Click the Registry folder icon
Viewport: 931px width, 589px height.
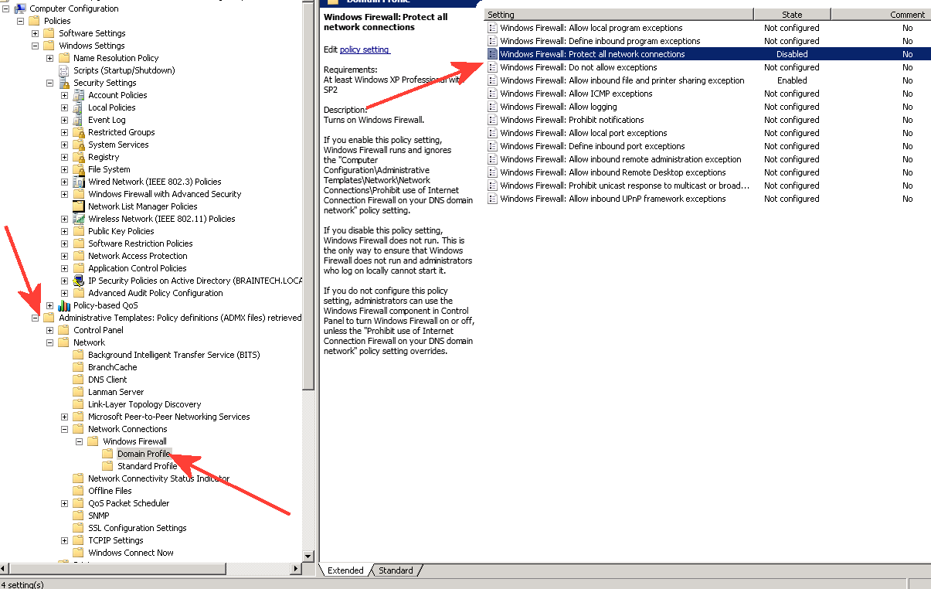pos(78,157)
